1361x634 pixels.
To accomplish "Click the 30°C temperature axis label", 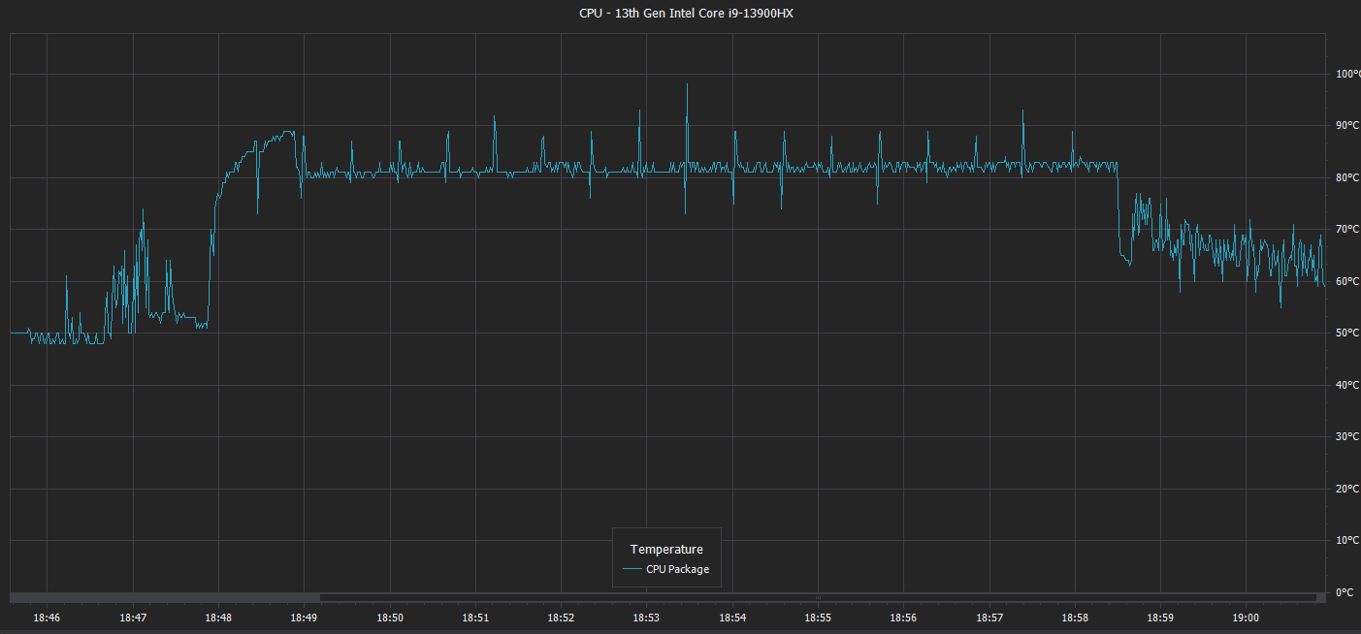I will pos(1347,437).
